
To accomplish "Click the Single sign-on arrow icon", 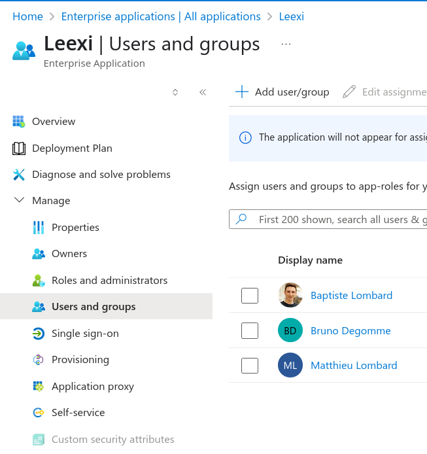I will tap(39, 333).
